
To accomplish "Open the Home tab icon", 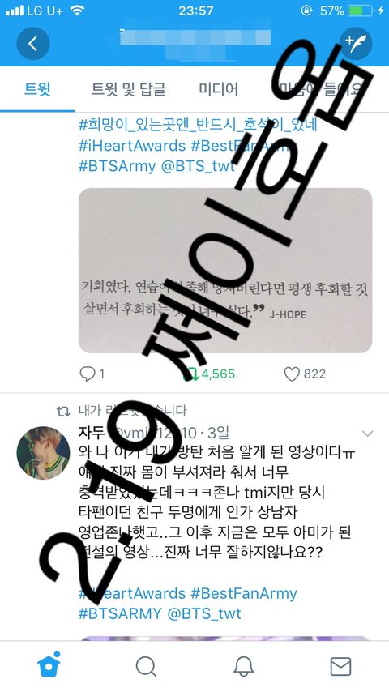I will pyautogui.click(x=49, y=665).
